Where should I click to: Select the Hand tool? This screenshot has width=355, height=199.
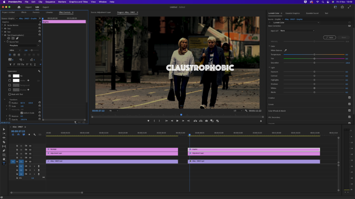[x=4, y=159]
